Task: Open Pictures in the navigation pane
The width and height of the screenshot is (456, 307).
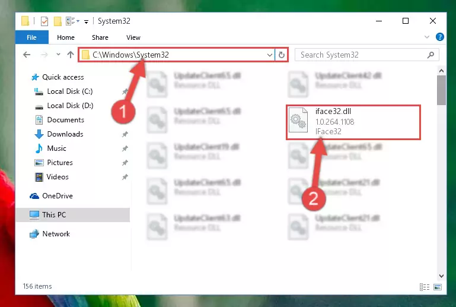Action: click(x=60, y=163)
